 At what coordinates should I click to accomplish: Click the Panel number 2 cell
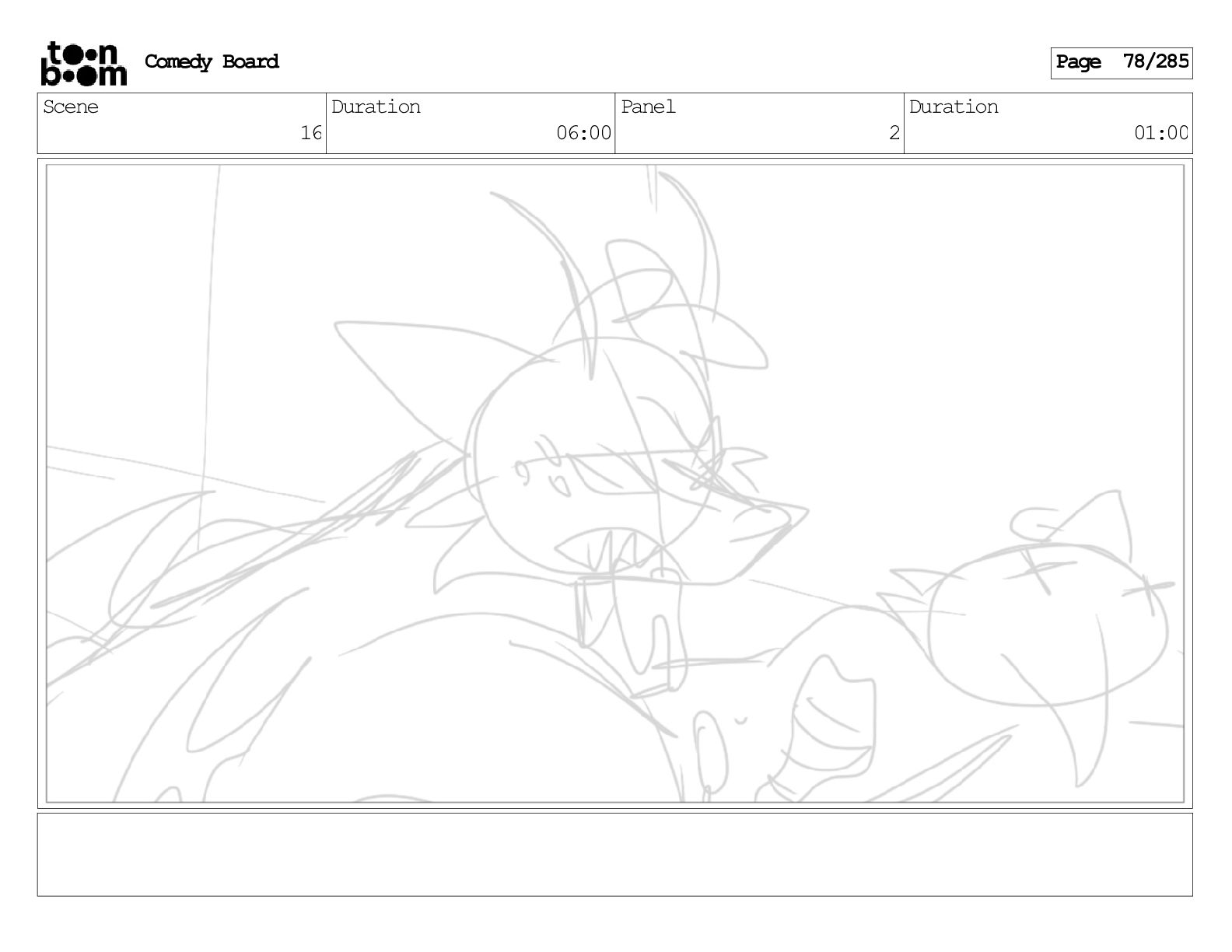(x=759, y=123)
